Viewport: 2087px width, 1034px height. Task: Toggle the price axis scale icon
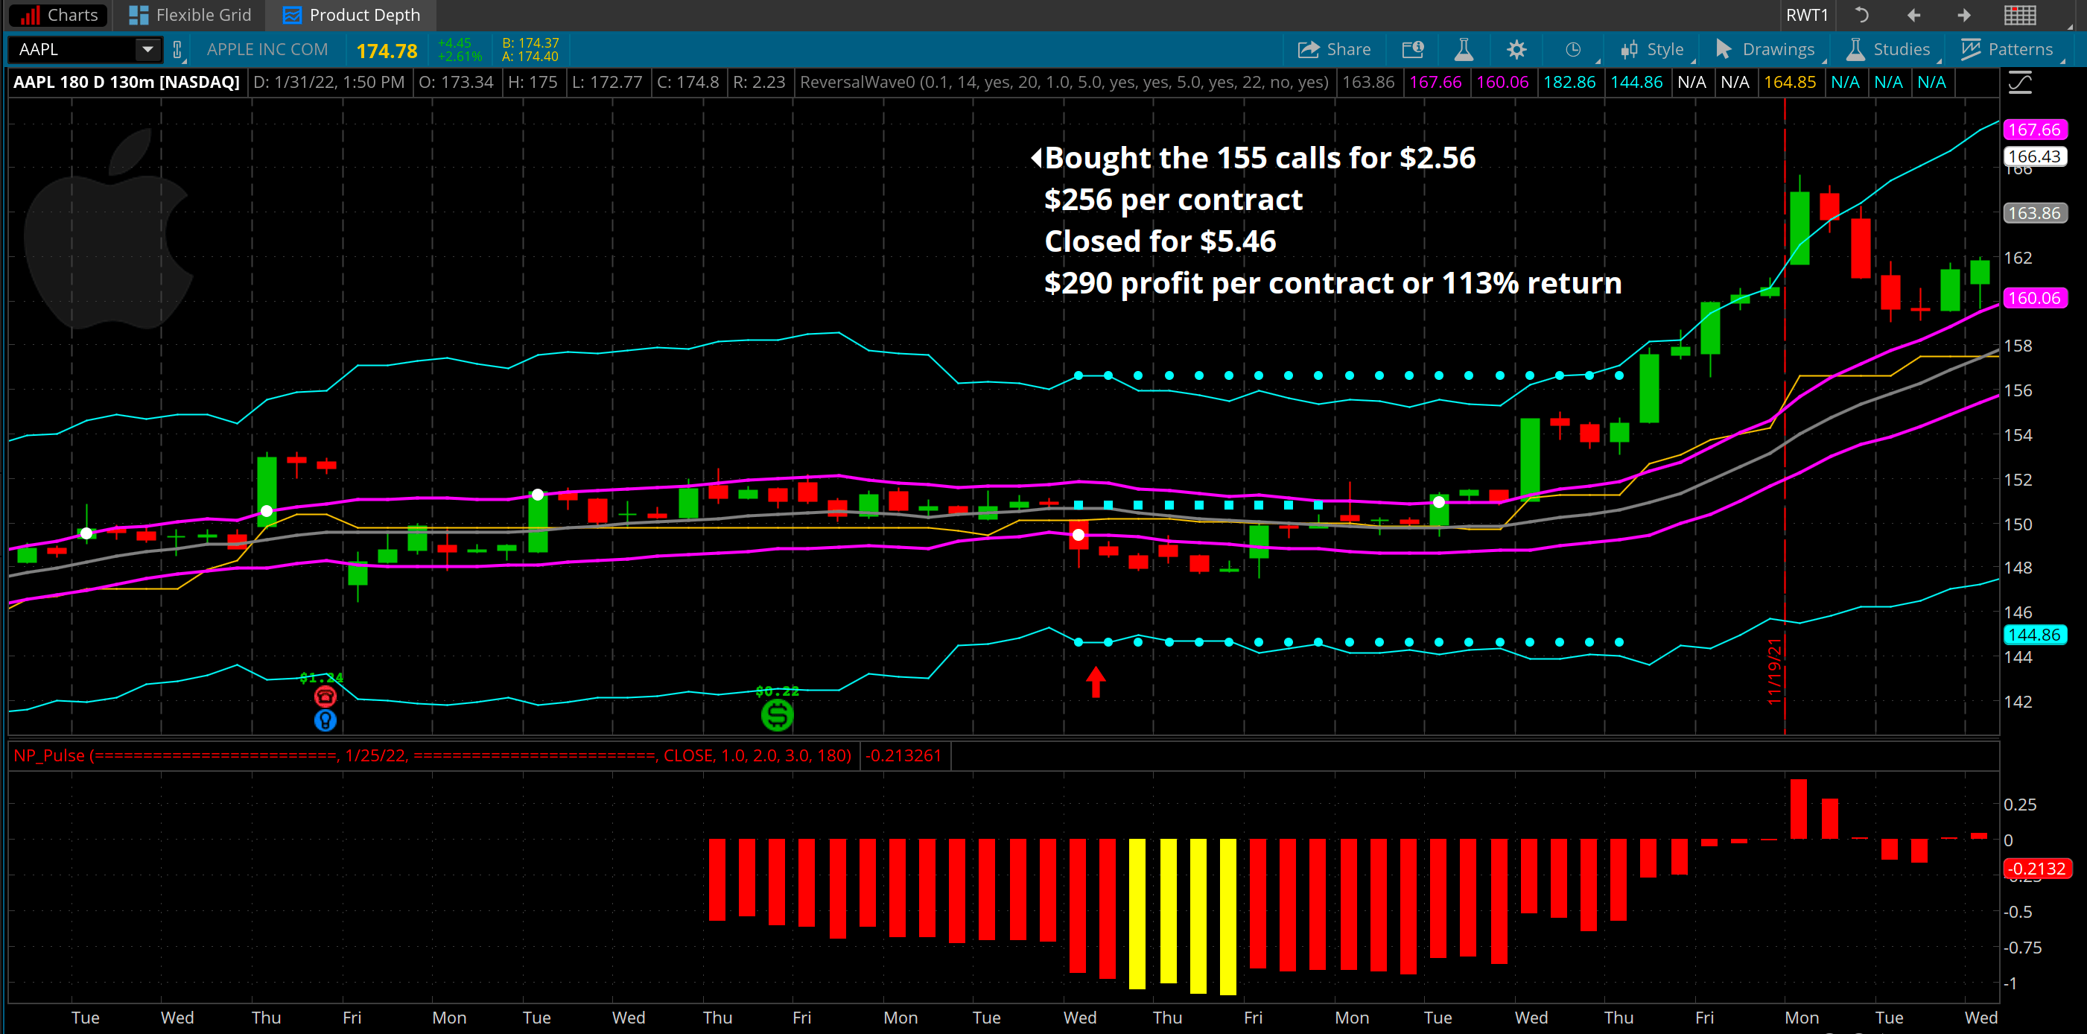point(2020,83)
